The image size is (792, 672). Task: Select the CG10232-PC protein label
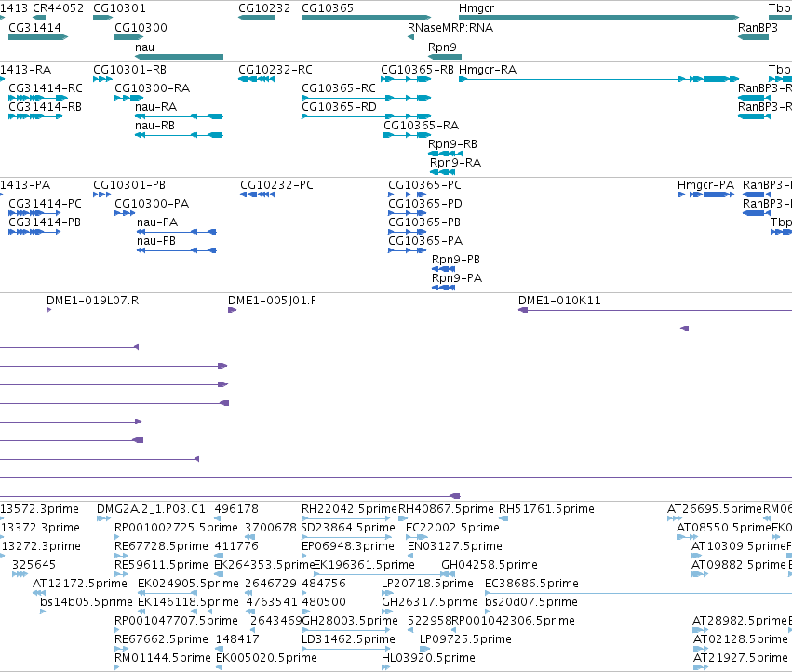(x=276, y=185)
